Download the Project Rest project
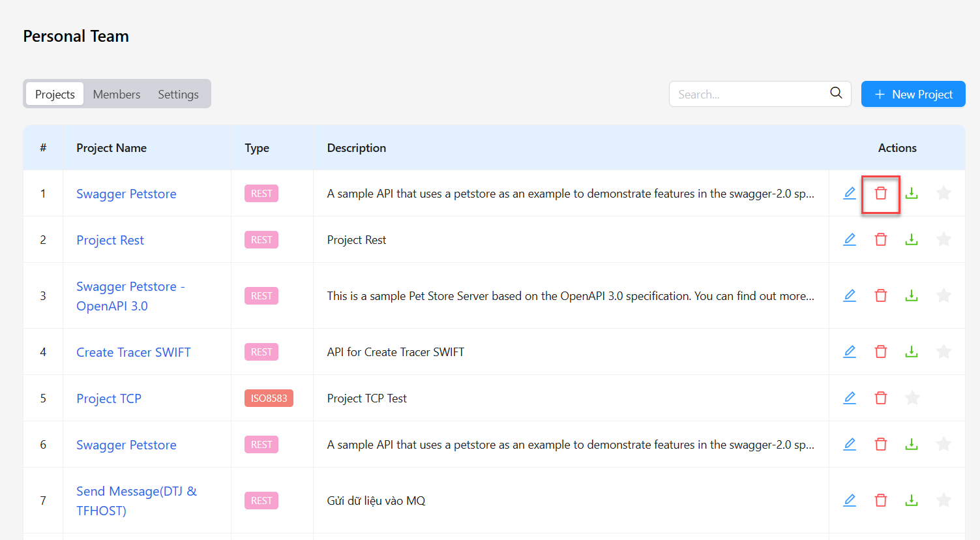980x540 pixels. (912, 239)
